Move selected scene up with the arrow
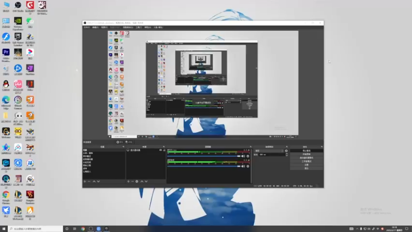Viewport: 412px width, 232px height. (x=94, y=181)
